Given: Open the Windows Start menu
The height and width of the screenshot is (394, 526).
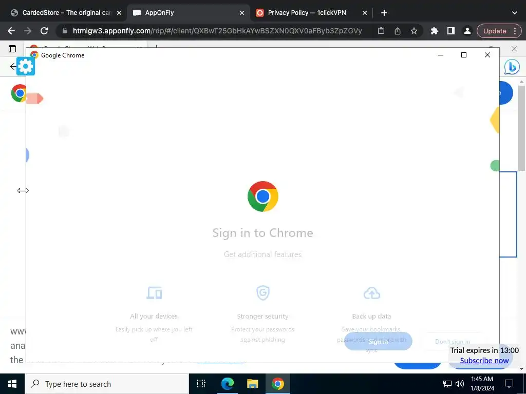Looking at the screenshot, I should pyautogui.click(x=12, y=384).
